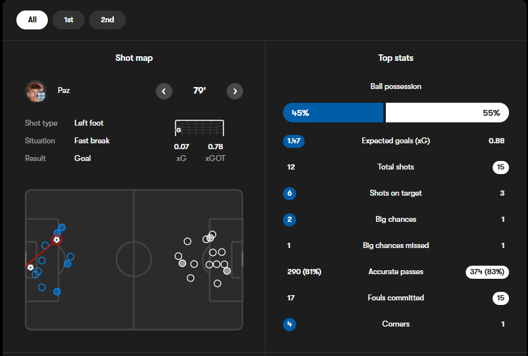The image size is (528, 356).
Task: Switch to the All period filter
Action: point(32,20)
